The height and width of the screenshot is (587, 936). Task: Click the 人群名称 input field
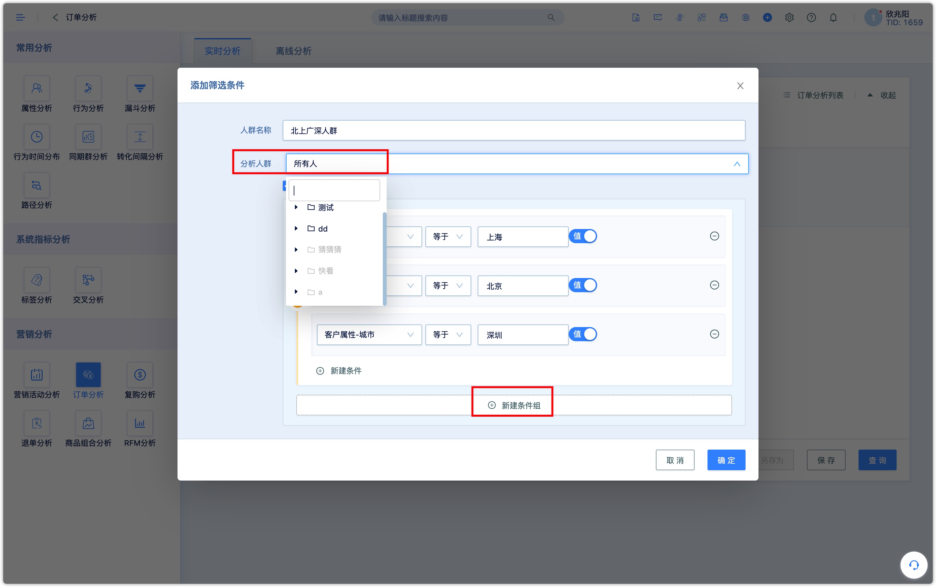(x=514, y=130)
